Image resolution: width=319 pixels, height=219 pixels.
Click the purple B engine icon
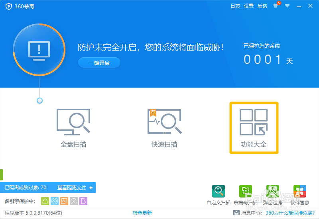(83, 201)
